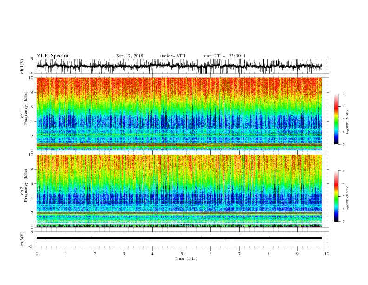Click time axis tick label "7"
368x285 pixels.
click(x=240, y=254)
